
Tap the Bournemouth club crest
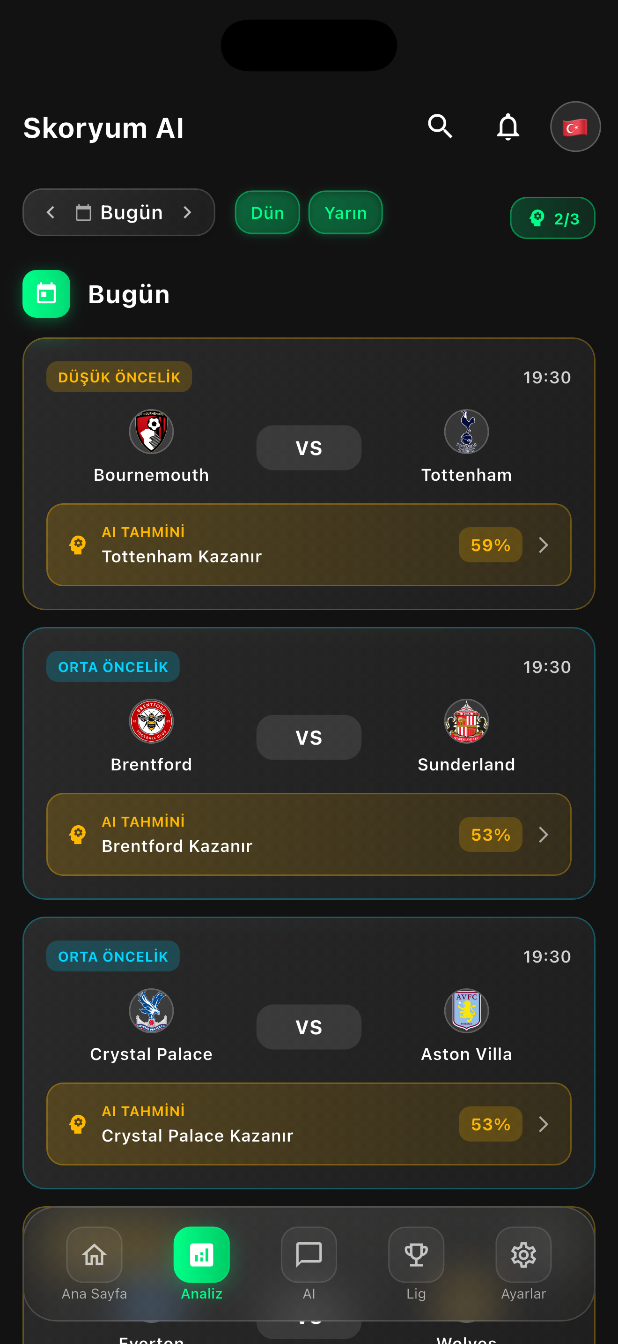click(x=151, y=432)
